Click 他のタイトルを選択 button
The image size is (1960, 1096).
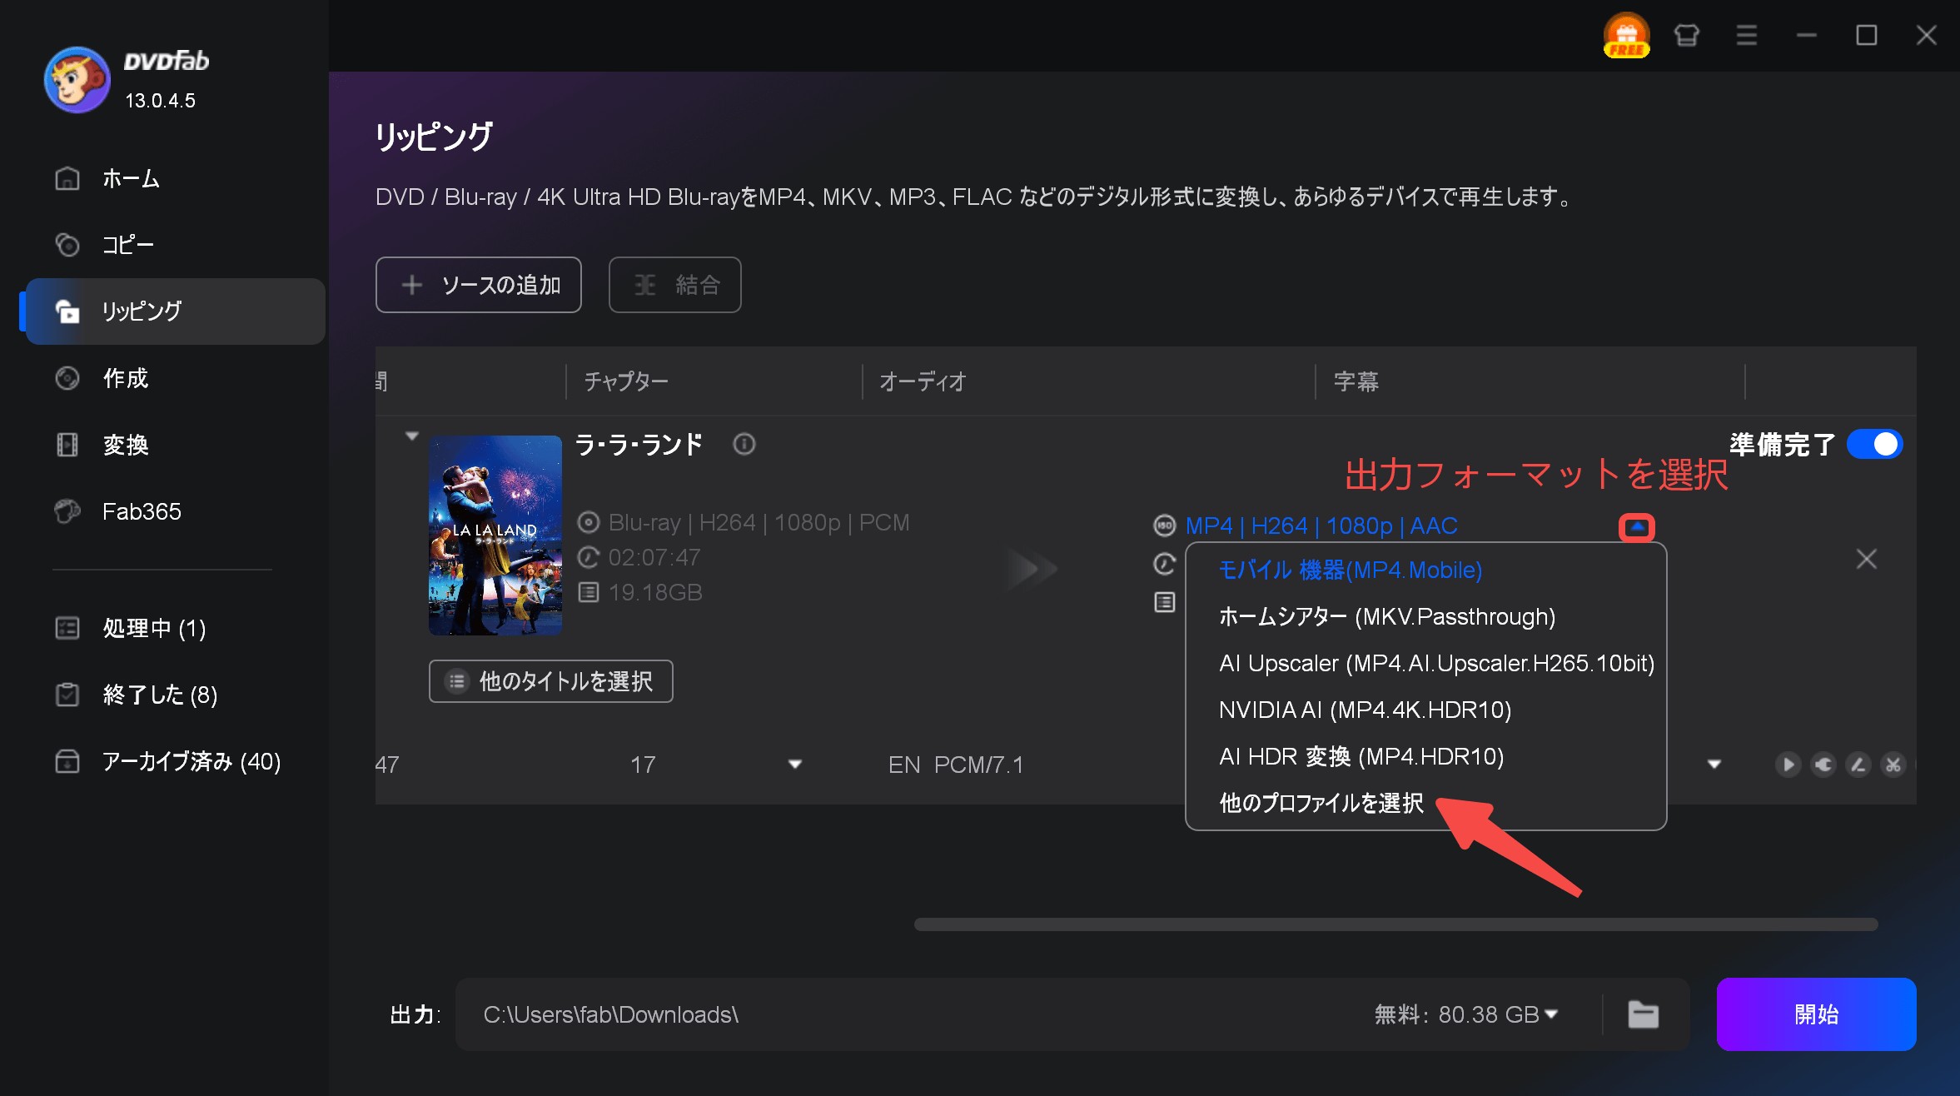pyautogui.click(x=551, y=681)
